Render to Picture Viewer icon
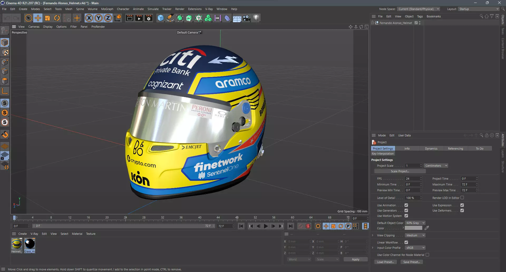The width and height of the screenshot is (506, 272). click(x=139, y=18)
